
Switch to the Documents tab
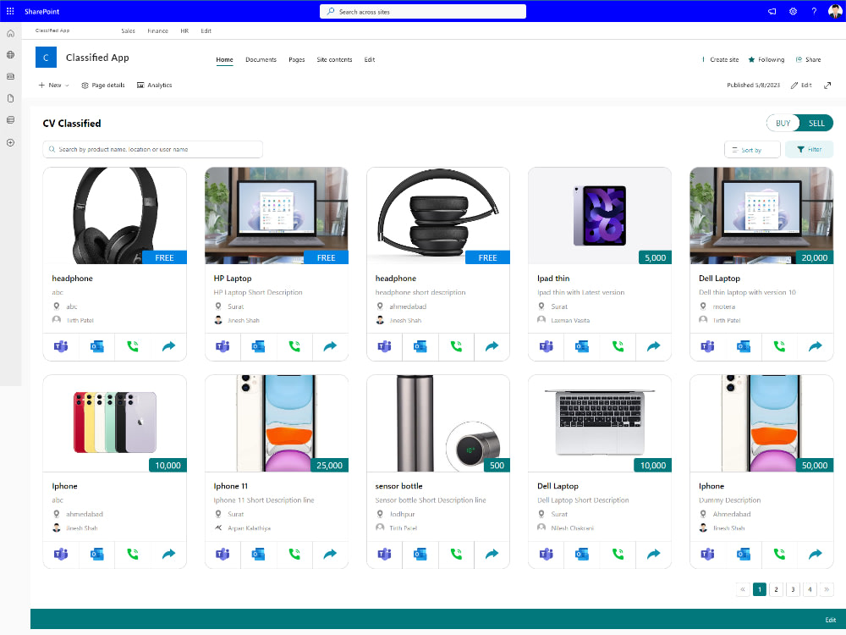pos(261,59)
